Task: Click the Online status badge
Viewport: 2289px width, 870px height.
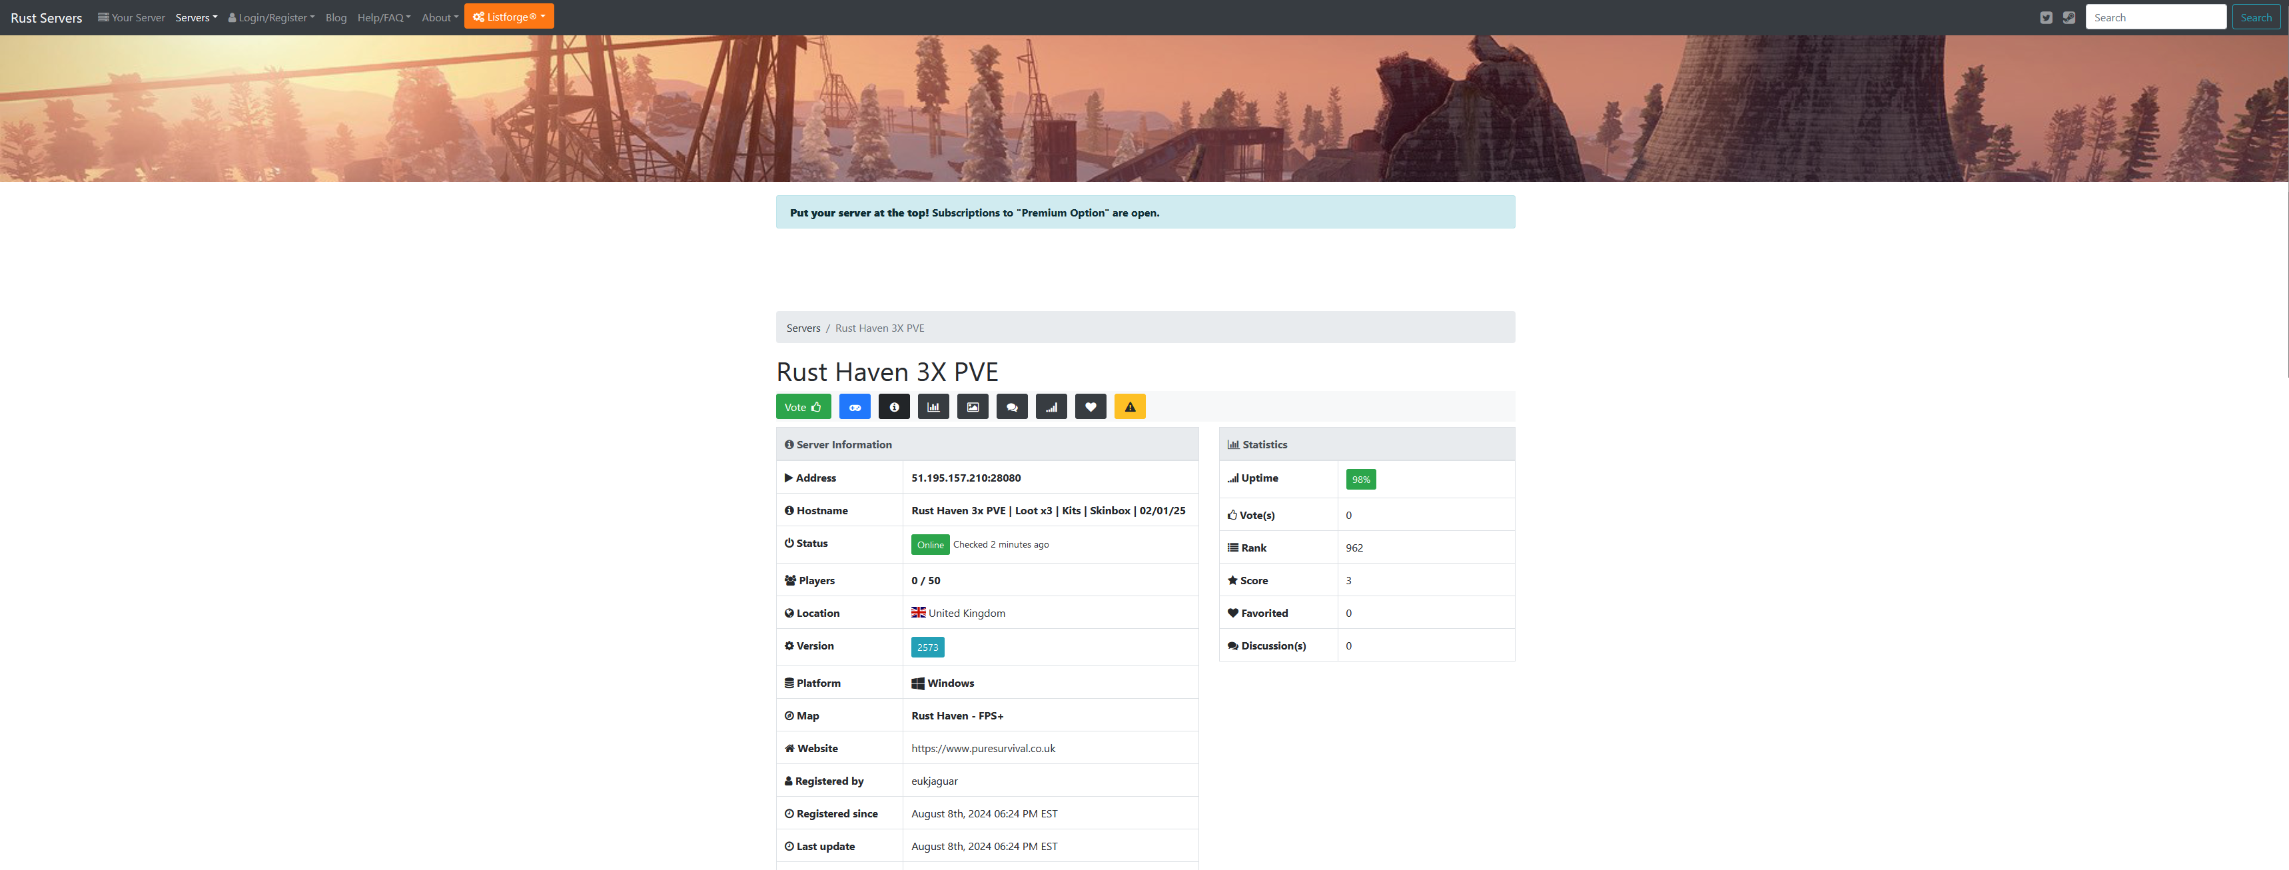Action: (931, 545)
